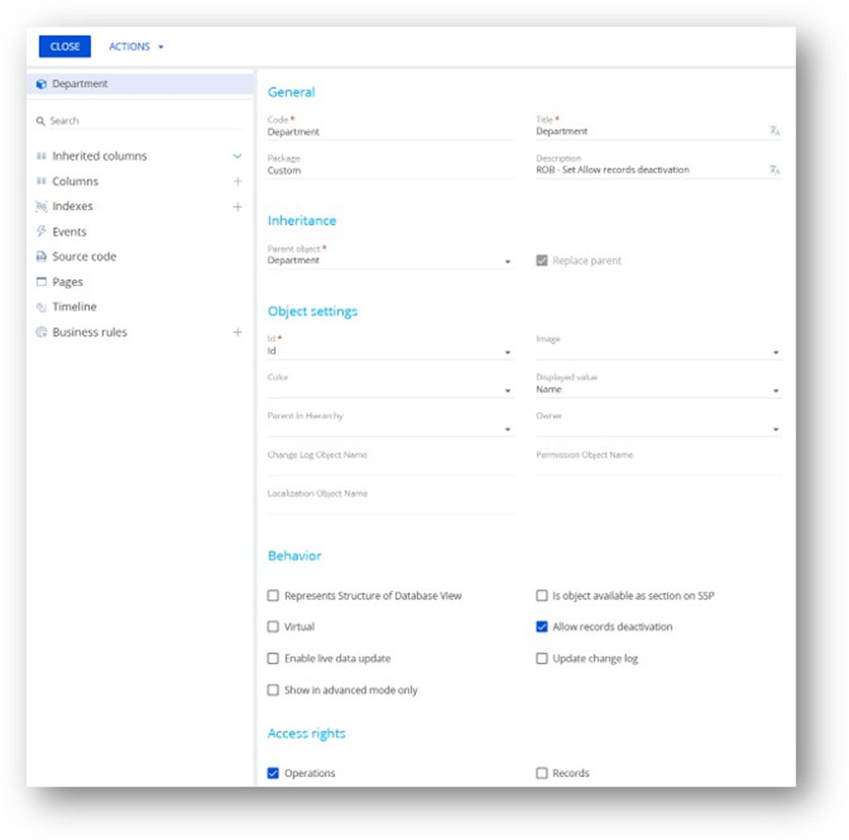Viewport: 849px width, 840px height.
Task: Click the Timeline icon in sidebar
Action: tap(41, 308)
